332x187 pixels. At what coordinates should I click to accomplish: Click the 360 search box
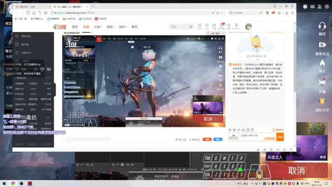pos(246,13)
